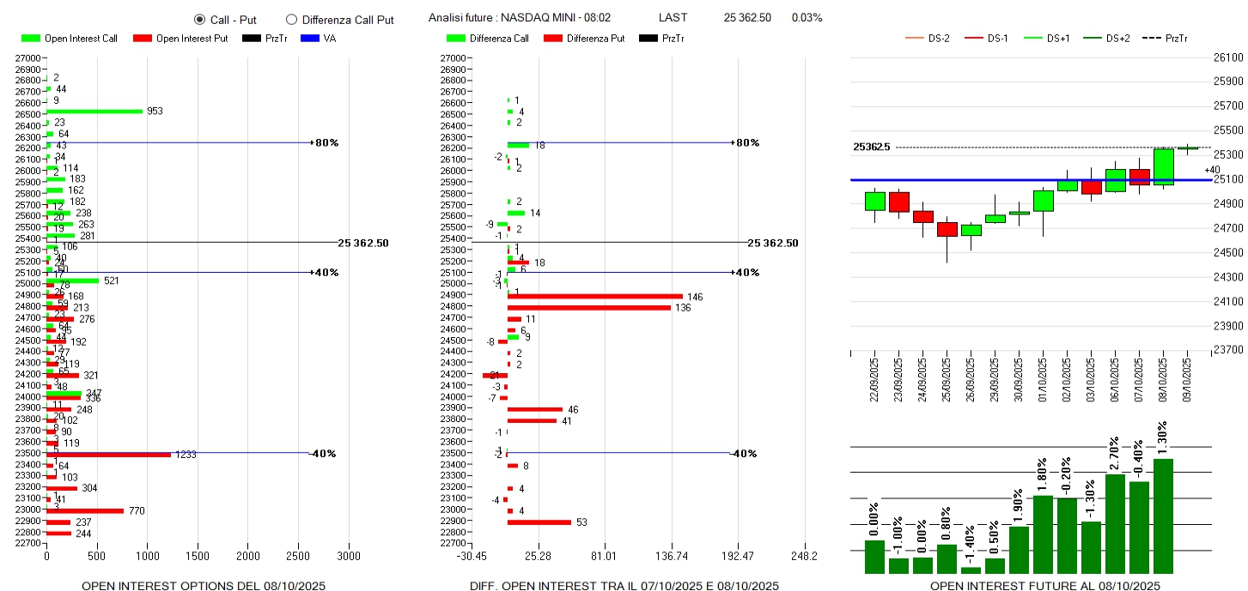
Task: Click the dashed PrzTr legend marker in candlestick chart
Action: (x=1152, y=39)
